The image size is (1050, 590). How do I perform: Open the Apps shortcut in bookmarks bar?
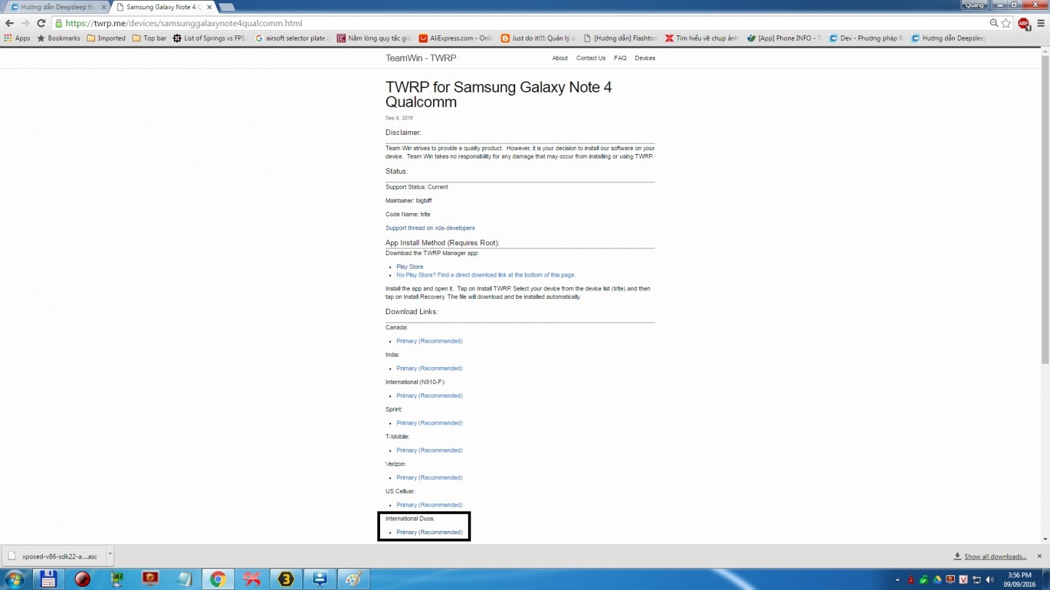[x=17, y=38]
